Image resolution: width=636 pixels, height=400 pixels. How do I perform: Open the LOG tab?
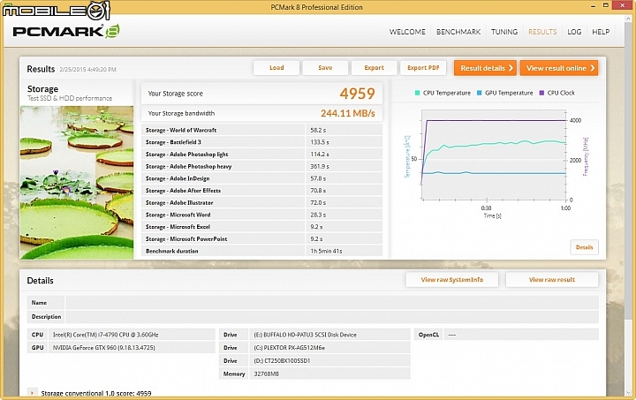pyautogui.click(x=574, y=32)
